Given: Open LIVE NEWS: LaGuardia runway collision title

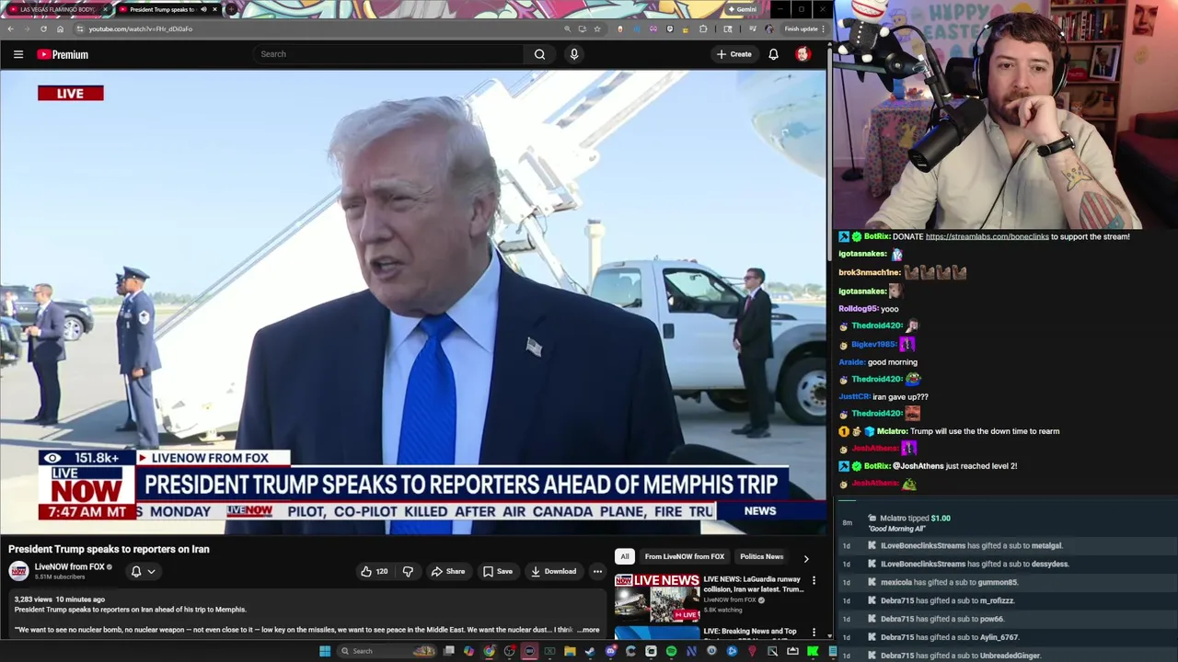Looking at the screenshot, I should [752, 584].
